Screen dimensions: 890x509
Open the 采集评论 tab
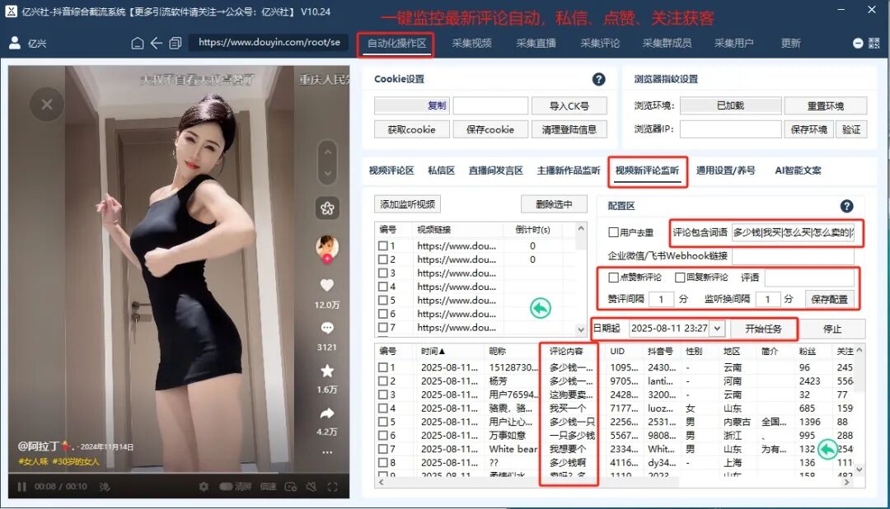[x=600, y=43]
